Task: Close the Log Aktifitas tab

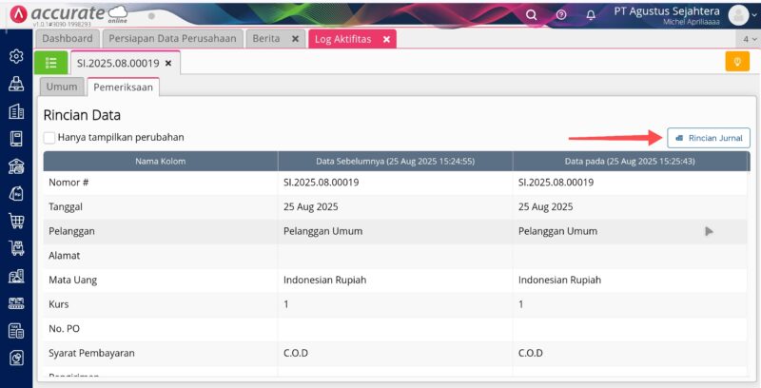Action: click(386, 39)
